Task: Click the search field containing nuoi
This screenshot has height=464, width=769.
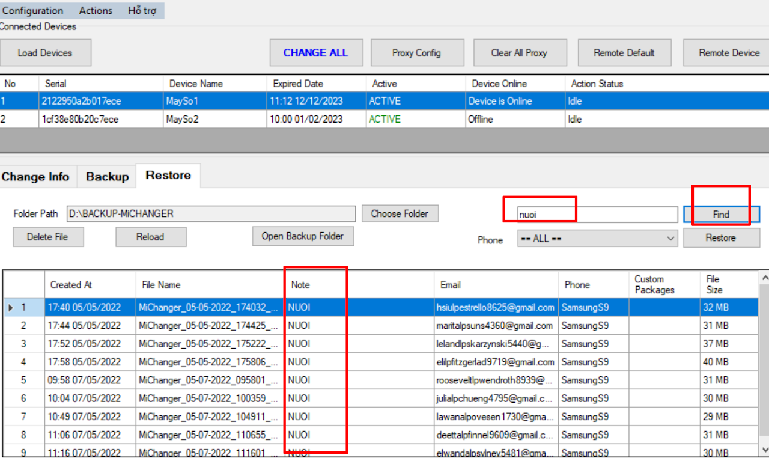Action: tap(597, 215)
